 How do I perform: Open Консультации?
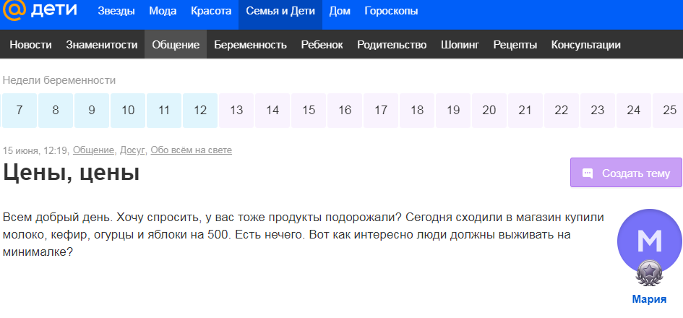pyautogui.click(x=586, y=45)
